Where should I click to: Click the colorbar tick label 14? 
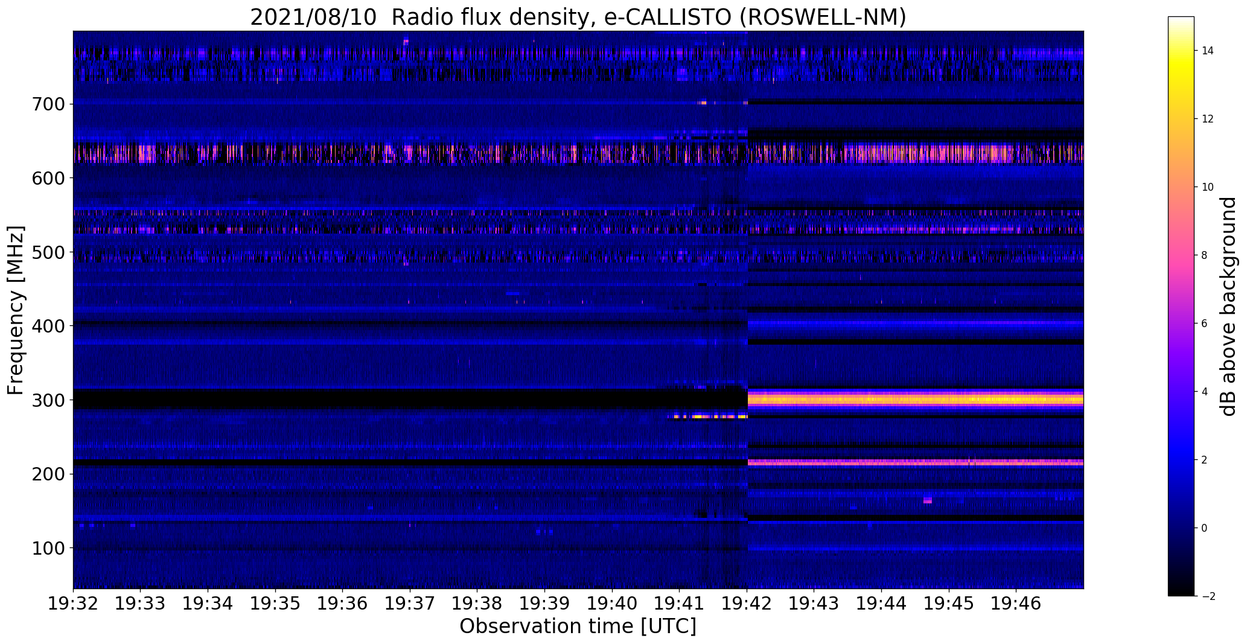pos(1208,51)
